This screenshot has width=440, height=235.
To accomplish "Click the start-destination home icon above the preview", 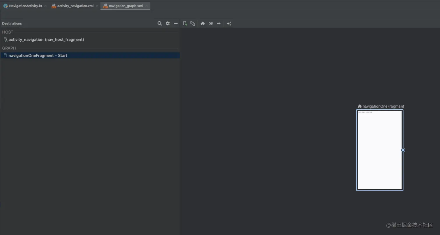I will [360, 106].
